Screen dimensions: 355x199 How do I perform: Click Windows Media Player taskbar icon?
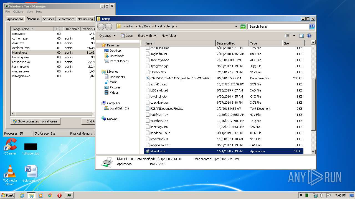pos(41,195)
